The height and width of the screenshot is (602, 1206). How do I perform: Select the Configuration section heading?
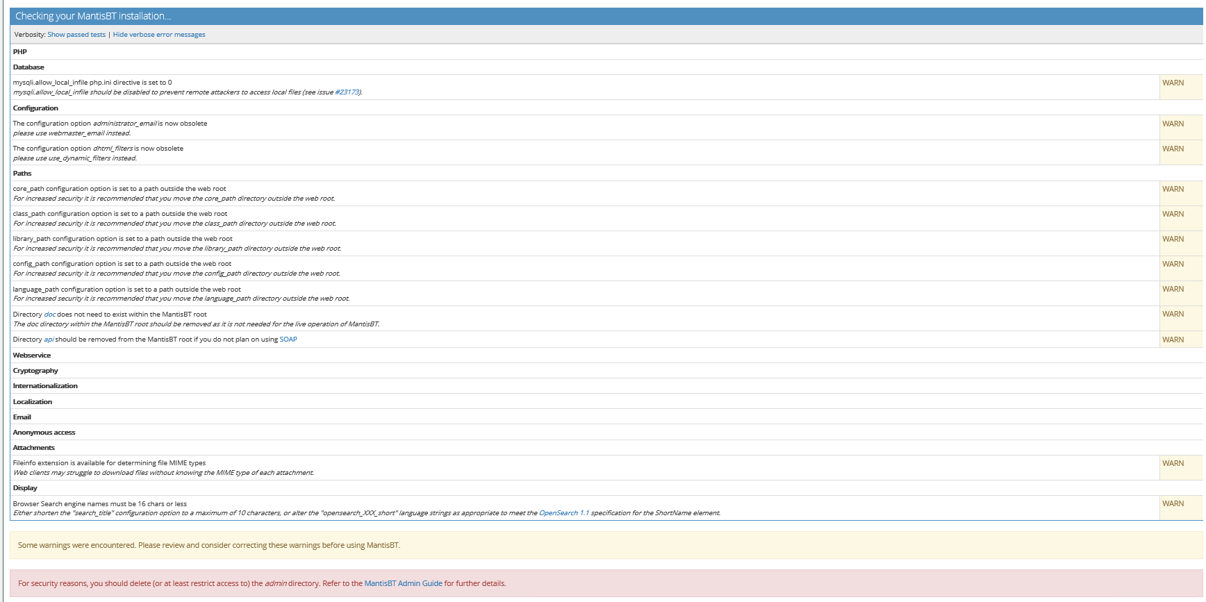35,108
